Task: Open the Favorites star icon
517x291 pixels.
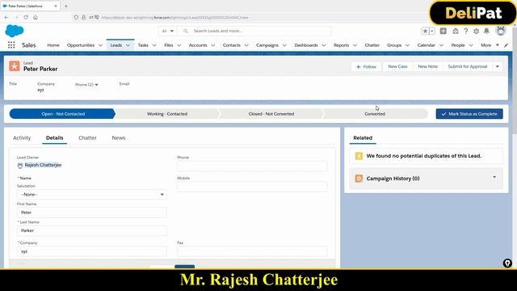Action: click(x=425, y=31)
